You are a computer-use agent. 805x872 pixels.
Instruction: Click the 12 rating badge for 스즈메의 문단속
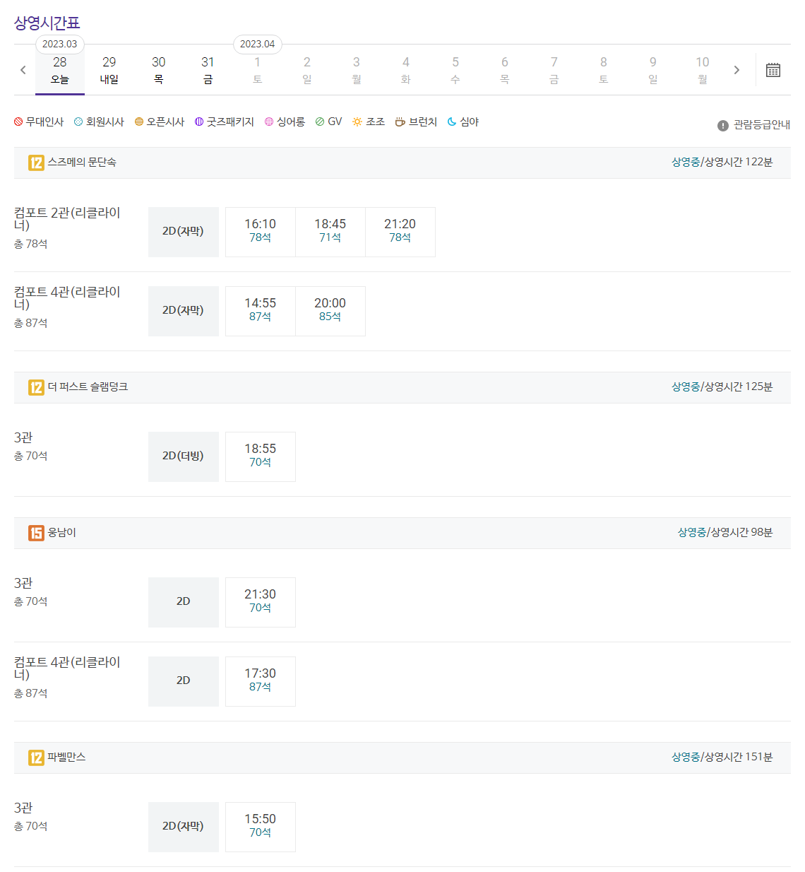pyautogui.click(x=36, y=163)
